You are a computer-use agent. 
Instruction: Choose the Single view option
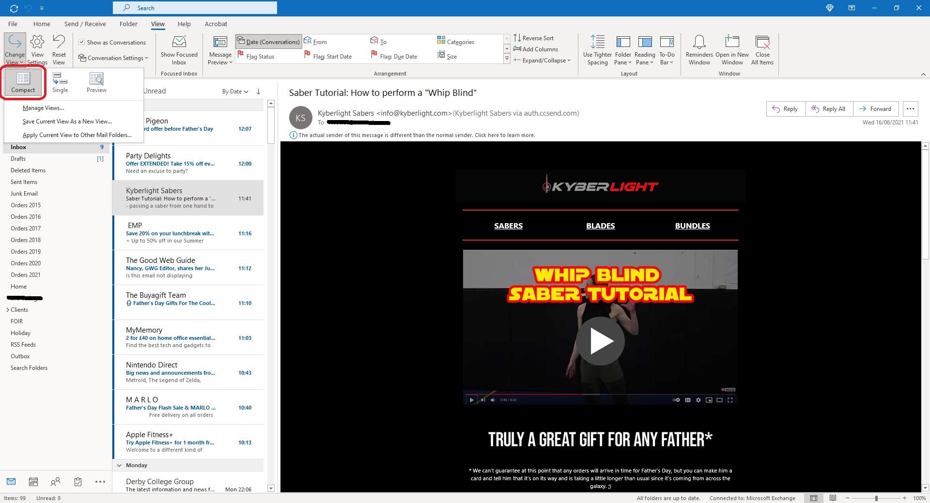pos(60,82)
